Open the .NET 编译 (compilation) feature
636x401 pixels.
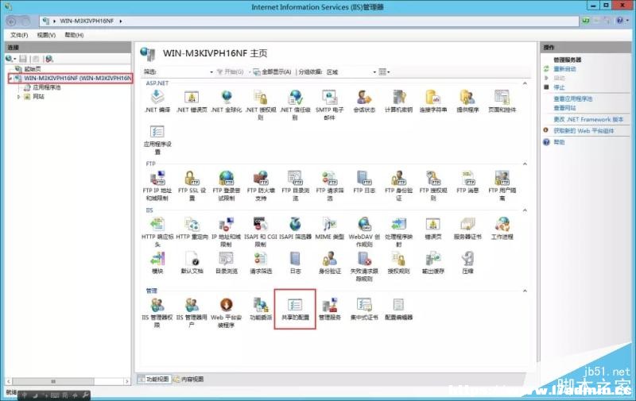157,102
